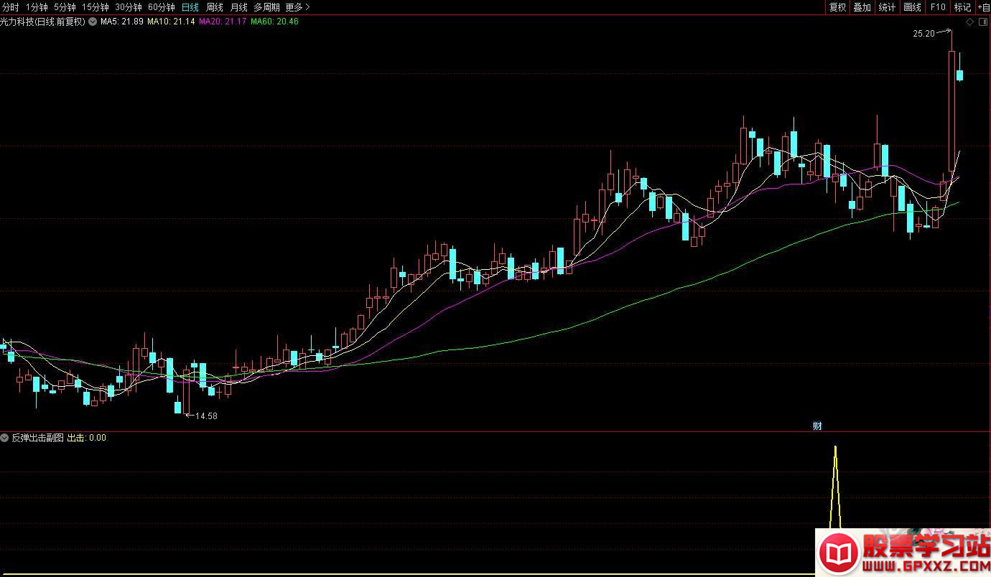This screenshot has width=991, height=577.
Task: Click the 25.20 high price label
Action: [x=923, y=33]
